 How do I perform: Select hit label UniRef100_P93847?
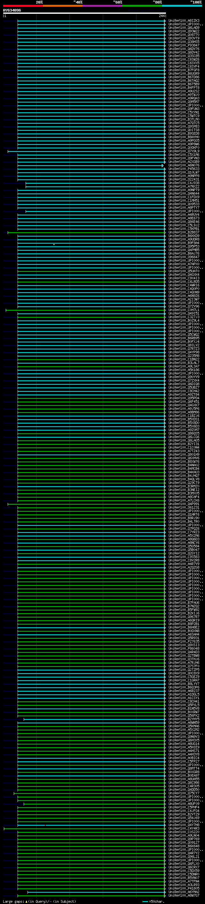click(x=184, y=45)
